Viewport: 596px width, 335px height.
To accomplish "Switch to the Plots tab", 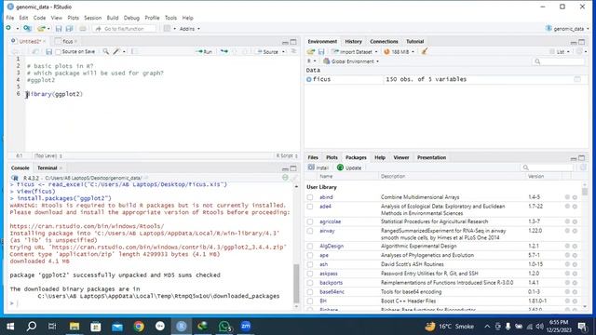I will click(x=332, y=157).
